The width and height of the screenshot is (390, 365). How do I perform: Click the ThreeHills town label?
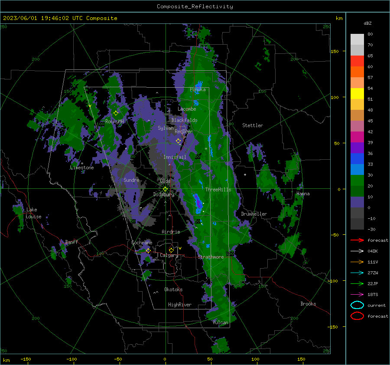click(x=218, y=190)
